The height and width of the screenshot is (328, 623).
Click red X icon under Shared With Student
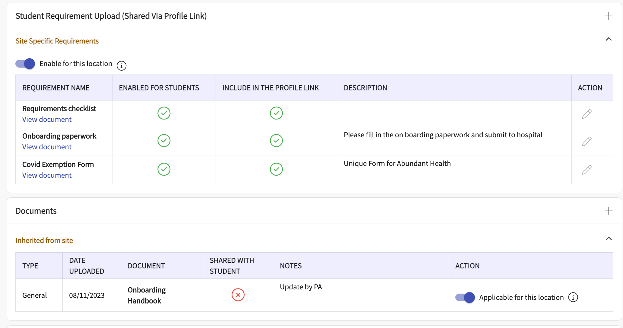tap(238, 295)
